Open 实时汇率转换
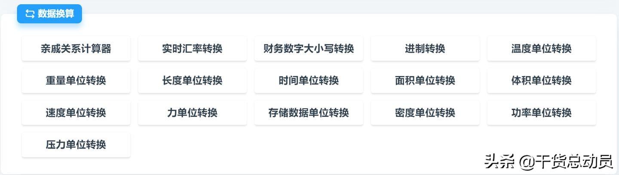619x175 pixels. [192, 48]
